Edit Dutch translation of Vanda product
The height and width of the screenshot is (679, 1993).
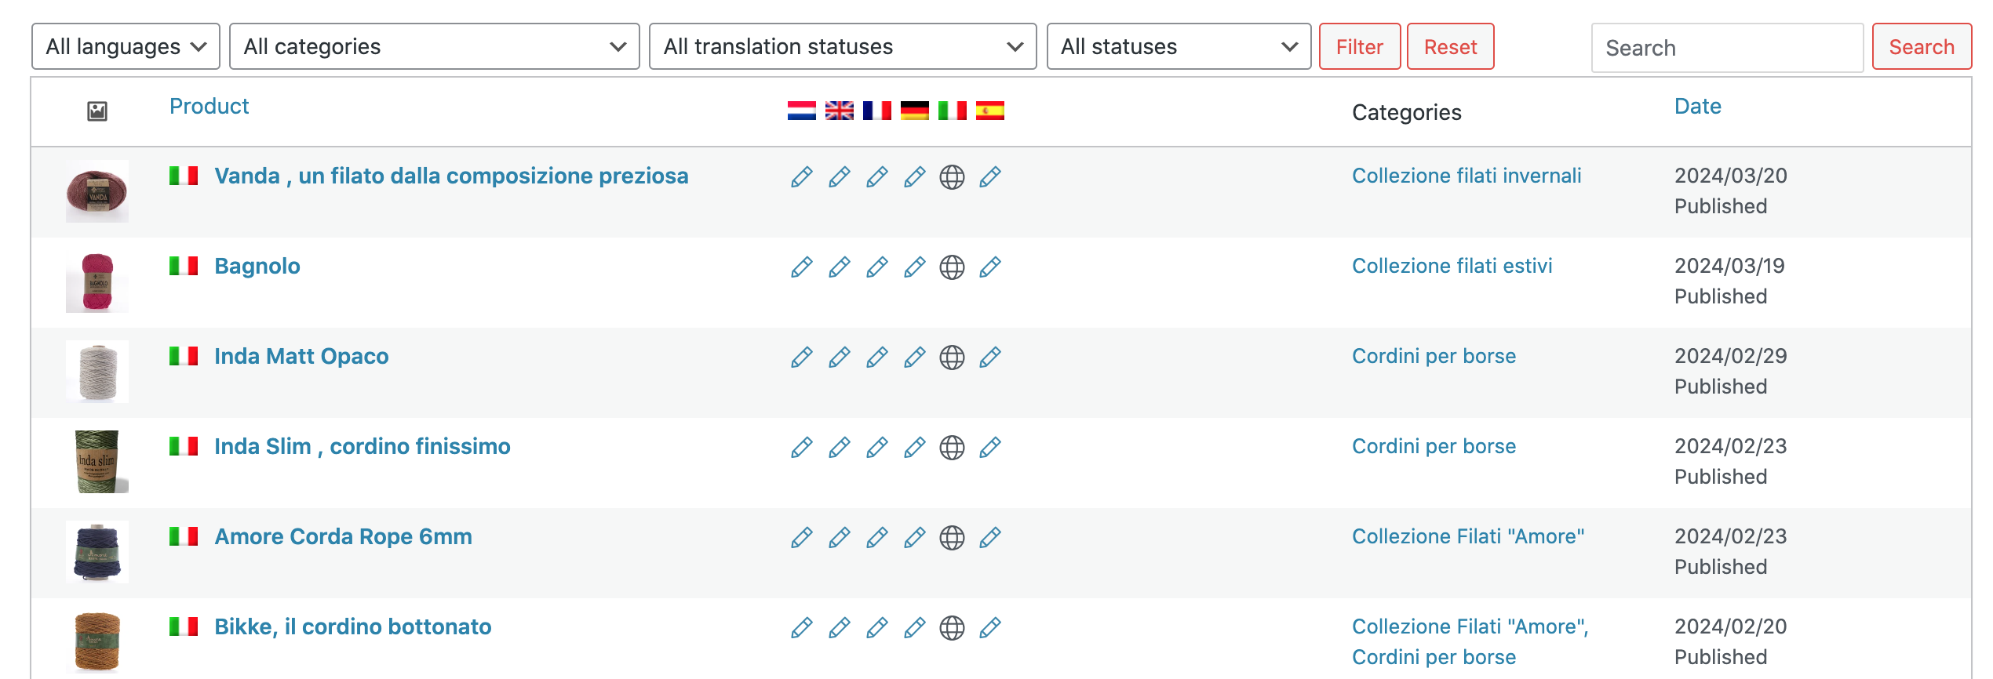pos(801,177)
